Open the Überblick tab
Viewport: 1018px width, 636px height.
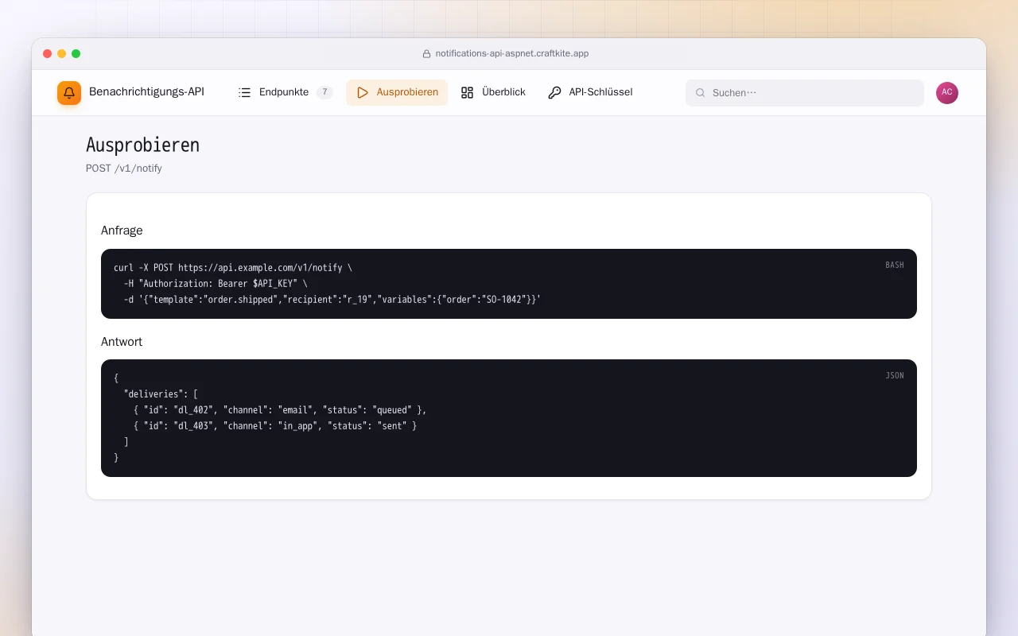pyautogui.click(x=493, y=92)
